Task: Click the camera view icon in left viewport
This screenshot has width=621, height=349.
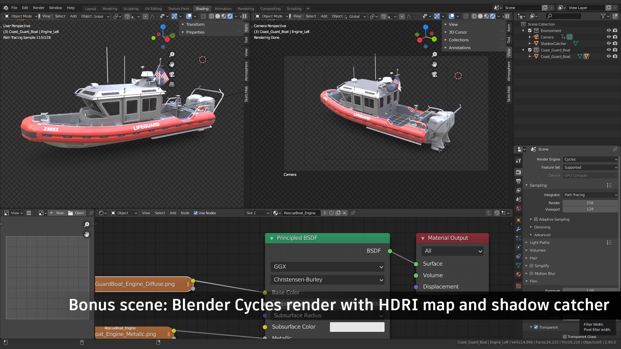Action: pyautogui.click(x=172, y=74)
